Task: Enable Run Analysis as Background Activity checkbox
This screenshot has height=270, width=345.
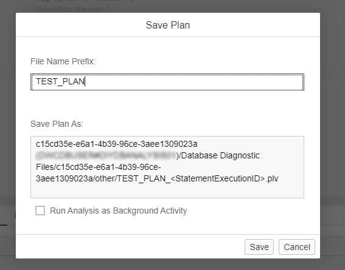Action: coord(40,211)
